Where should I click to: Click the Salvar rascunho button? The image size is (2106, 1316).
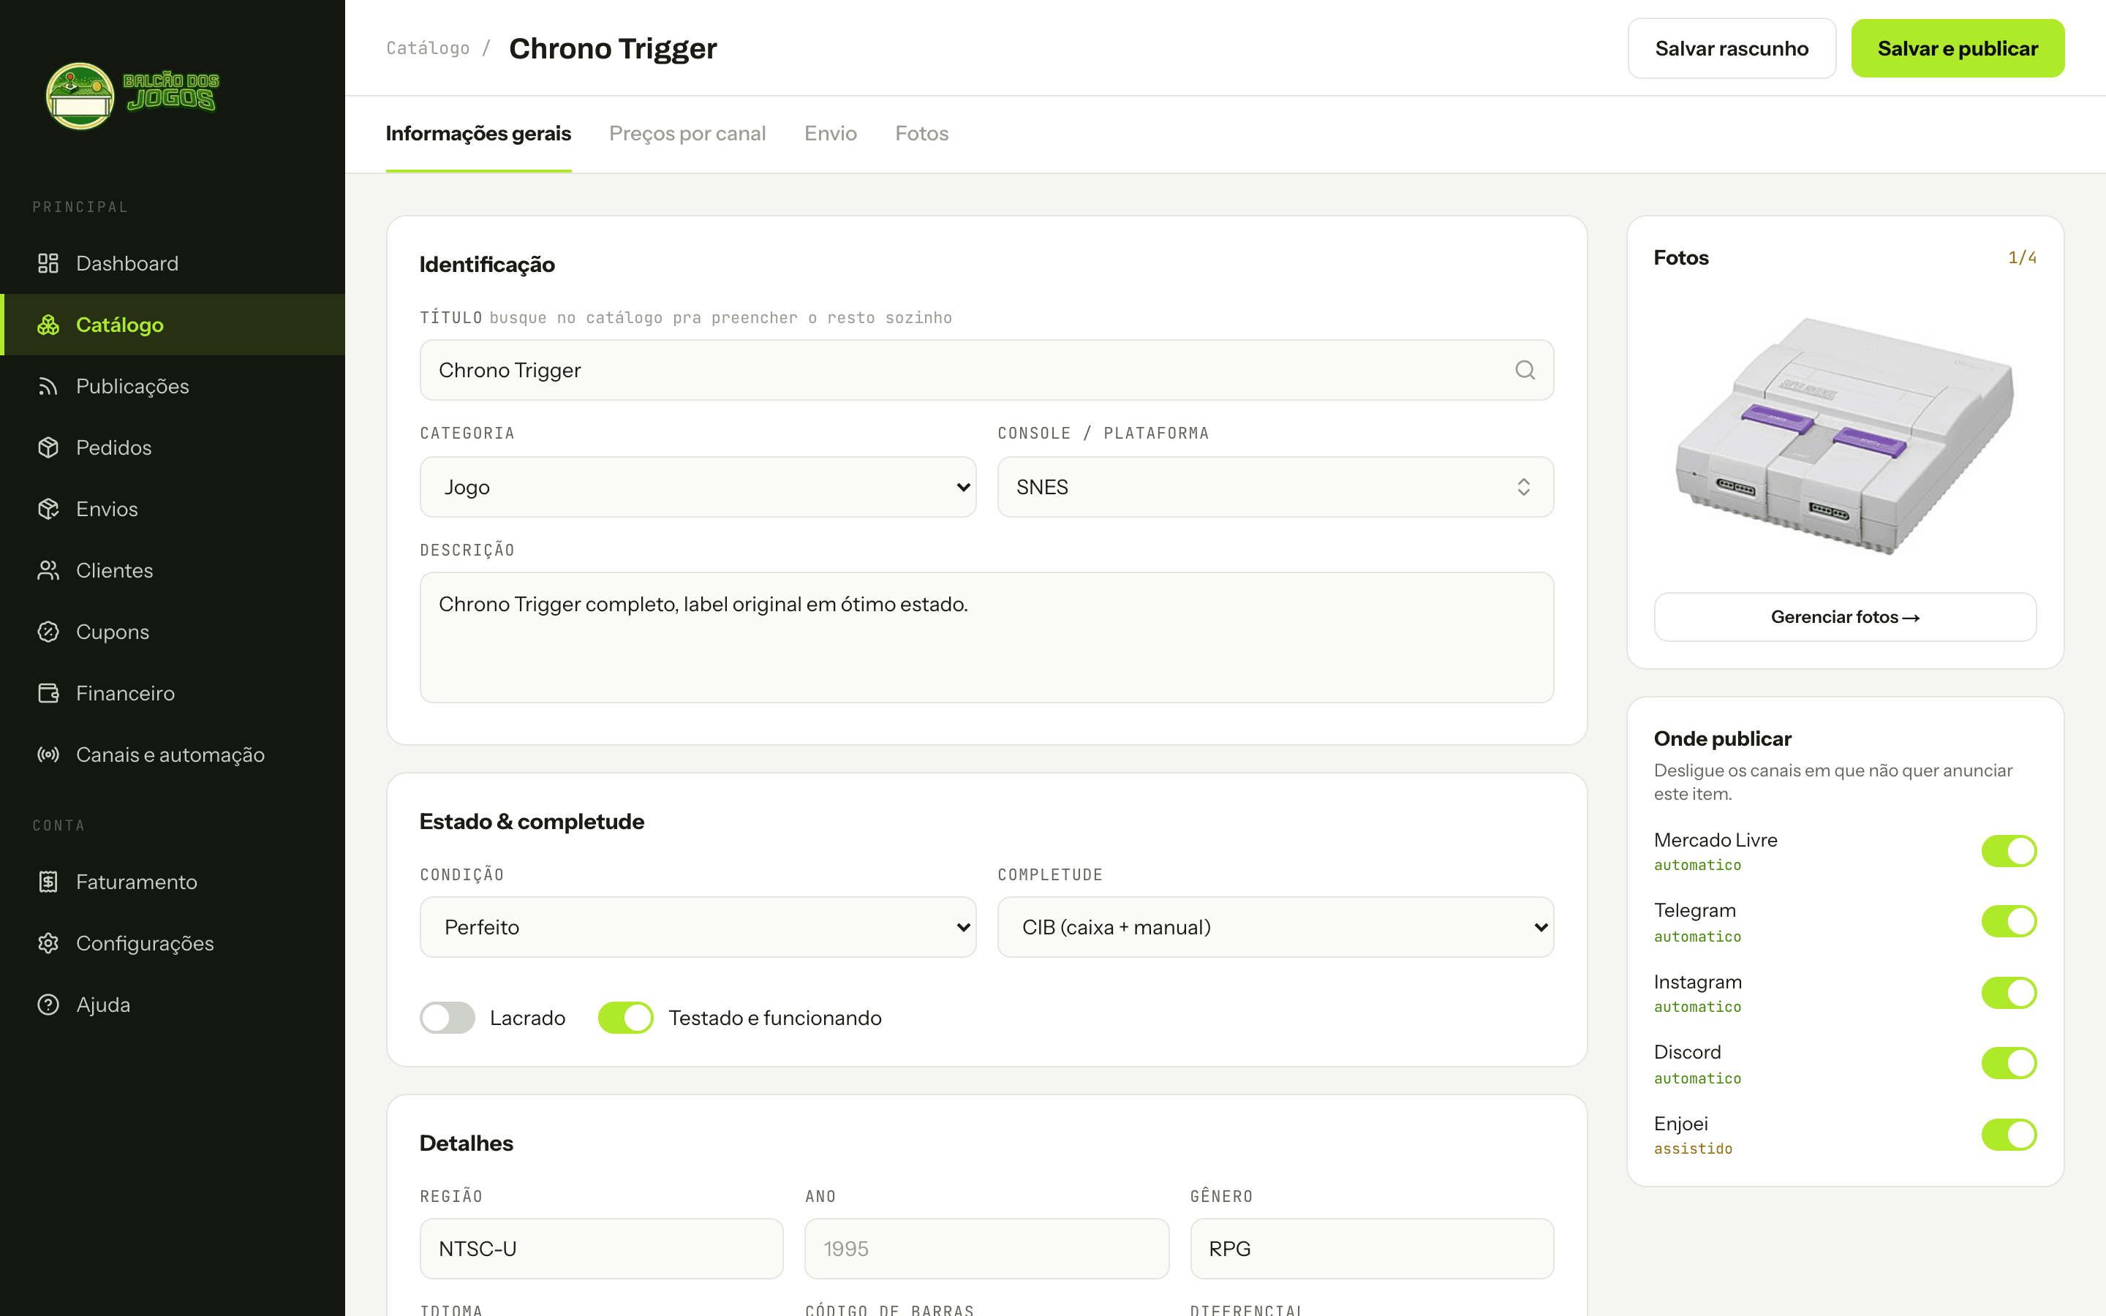point(1732,49)
